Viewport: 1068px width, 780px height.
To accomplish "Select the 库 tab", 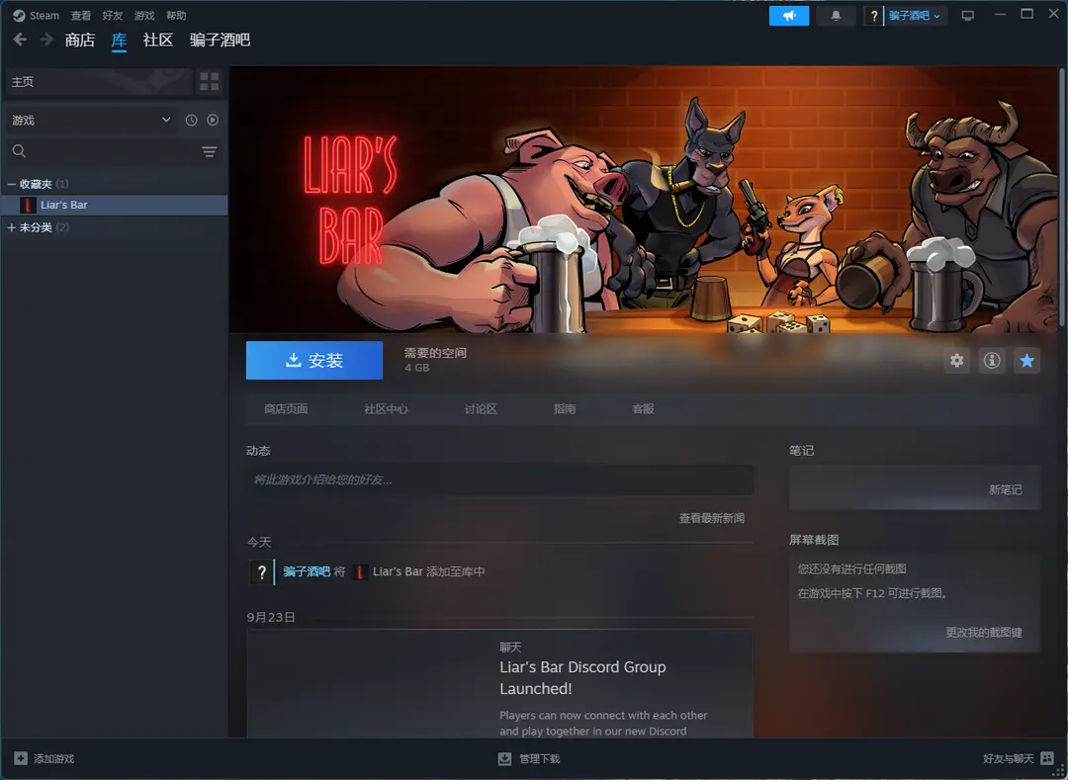I will (120, 41).
